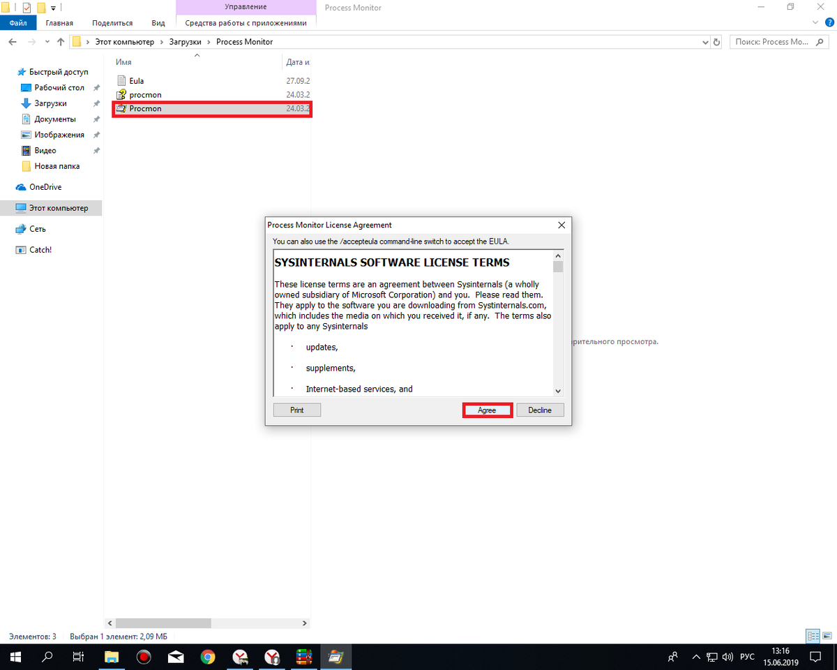
Task: Open WinRAR from the taskbar
Action: pyautogui.click(x=304, y=657)
